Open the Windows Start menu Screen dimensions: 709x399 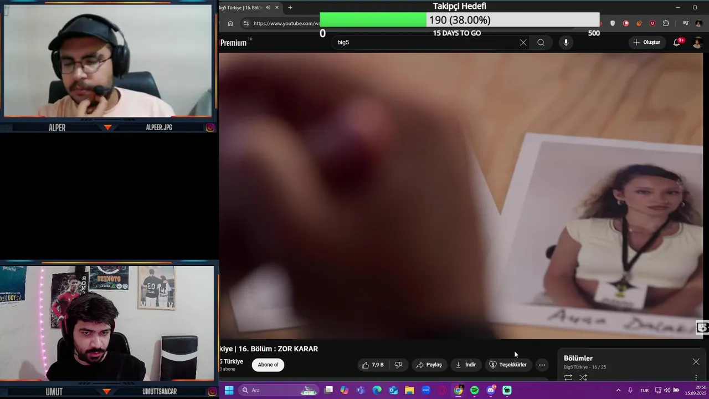click(229, 390)
